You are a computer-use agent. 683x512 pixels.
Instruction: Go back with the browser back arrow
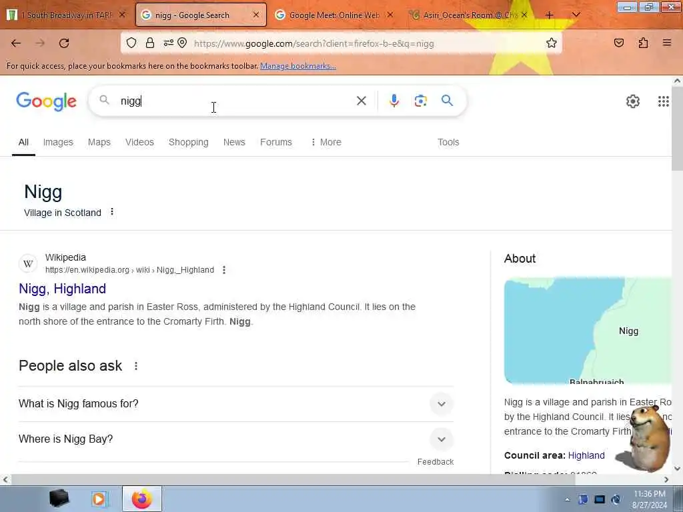[16, 43]
